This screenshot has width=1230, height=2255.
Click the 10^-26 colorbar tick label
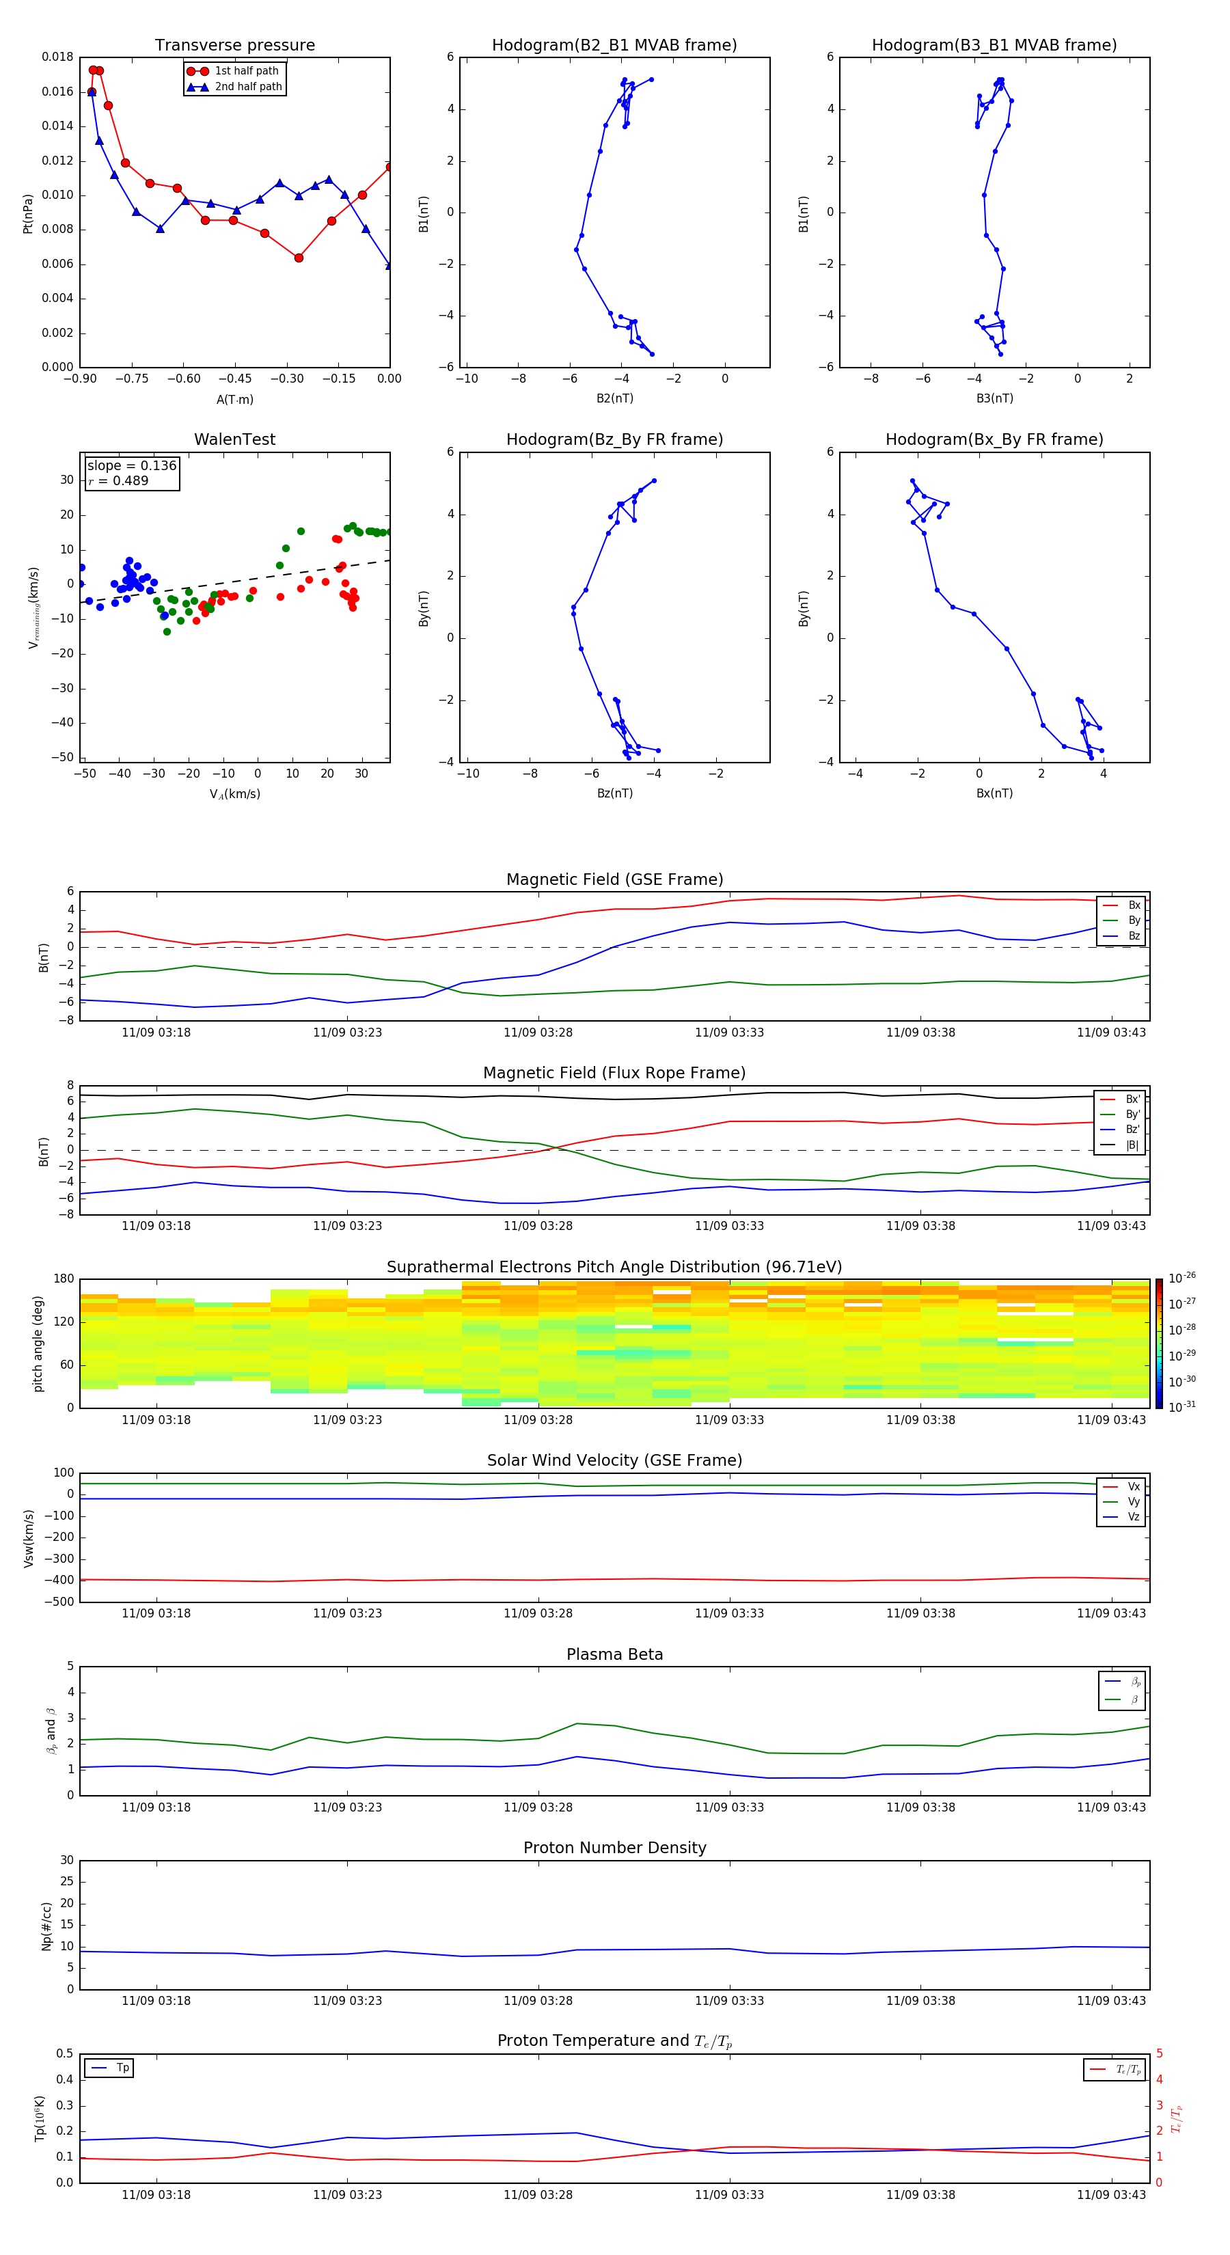[x=1182, y=1278]
